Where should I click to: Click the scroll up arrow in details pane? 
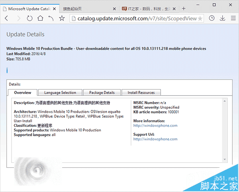pos(225,101)
